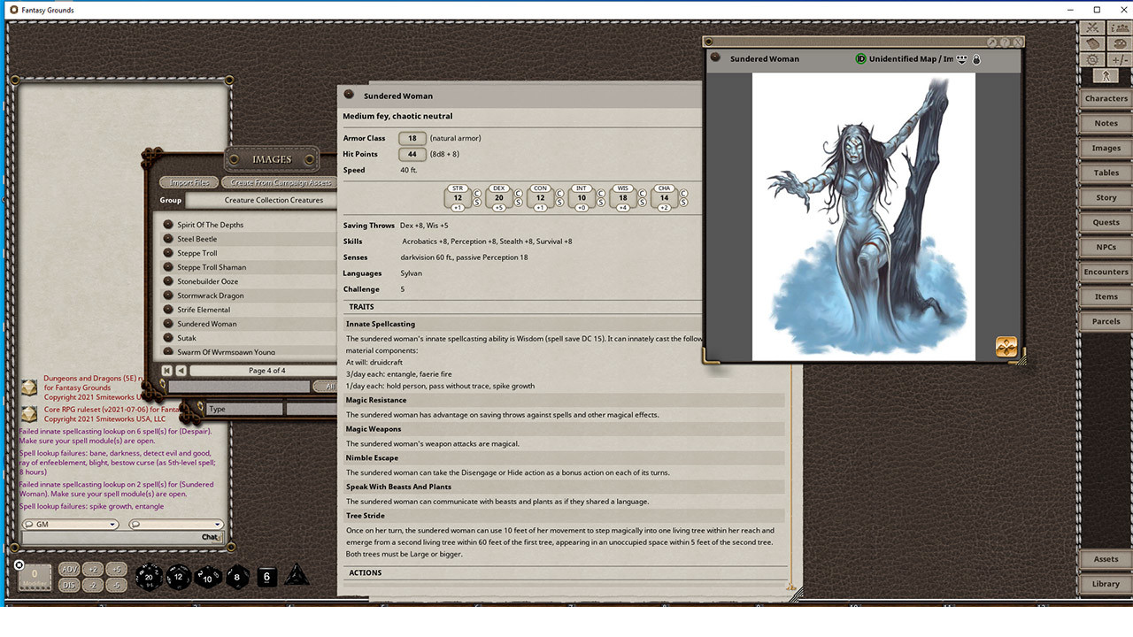The width and height of the screenshot is (1133, 637).
Task: Enable DIS for the next roll
Action: click(x=69, y=584)
